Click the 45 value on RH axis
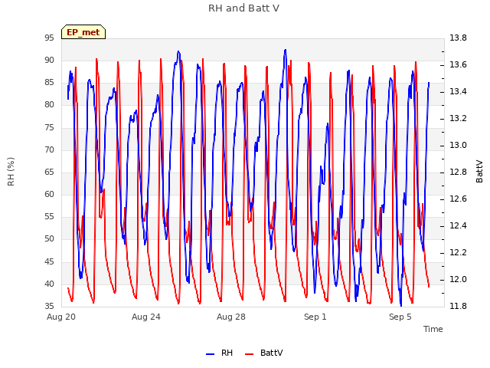The image size is (490, 368). coord(49,261)
